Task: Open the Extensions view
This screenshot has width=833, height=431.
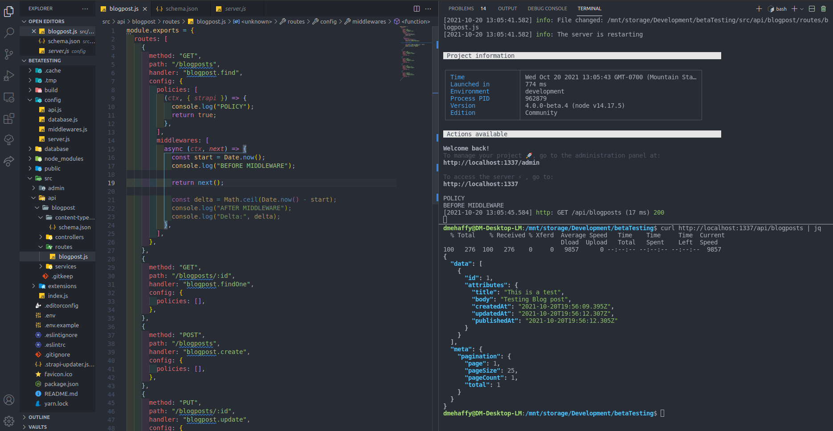Action: pos(9,118)
